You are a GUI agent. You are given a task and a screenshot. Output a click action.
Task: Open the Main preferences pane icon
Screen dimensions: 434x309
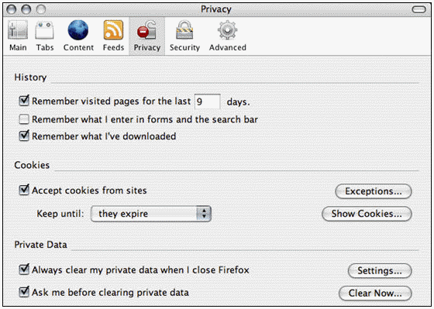pyautogui.click(x=18, y=30)
